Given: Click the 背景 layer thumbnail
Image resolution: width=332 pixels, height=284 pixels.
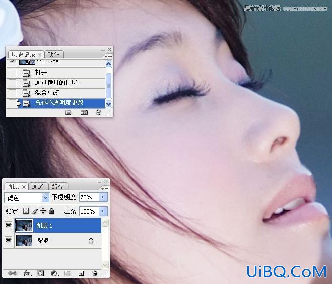Looking at the screenshot, I should point(24,240).
